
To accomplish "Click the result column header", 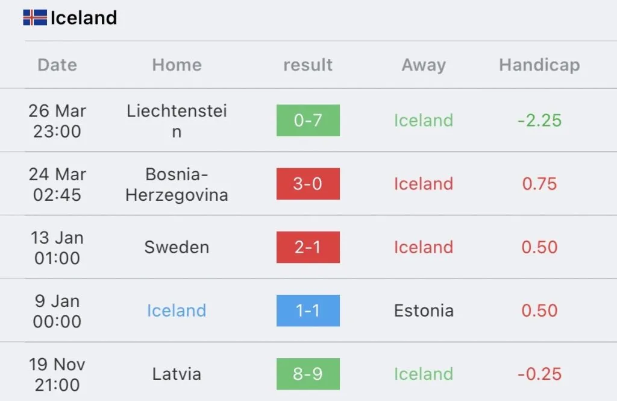I will pos(308,65).
